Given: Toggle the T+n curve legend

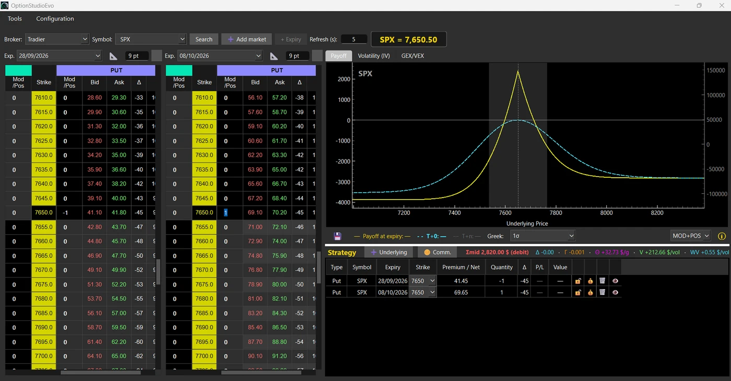Looking at the screenshot, I should pyautogui.click(x=467, y=236).
